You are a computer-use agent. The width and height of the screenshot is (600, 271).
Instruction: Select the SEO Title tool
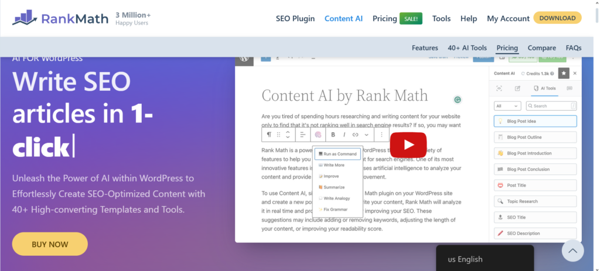[x=535, y=217]
